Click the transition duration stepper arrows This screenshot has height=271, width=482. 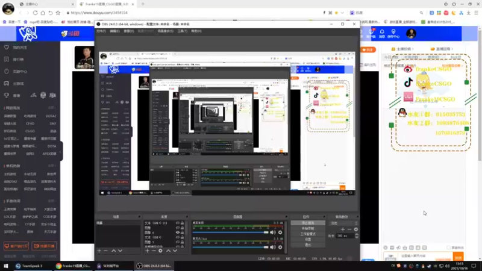[x=357, y=235]
